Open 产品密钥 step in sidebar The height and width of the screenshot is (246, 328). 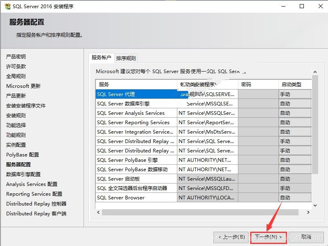tap(16, 56)
